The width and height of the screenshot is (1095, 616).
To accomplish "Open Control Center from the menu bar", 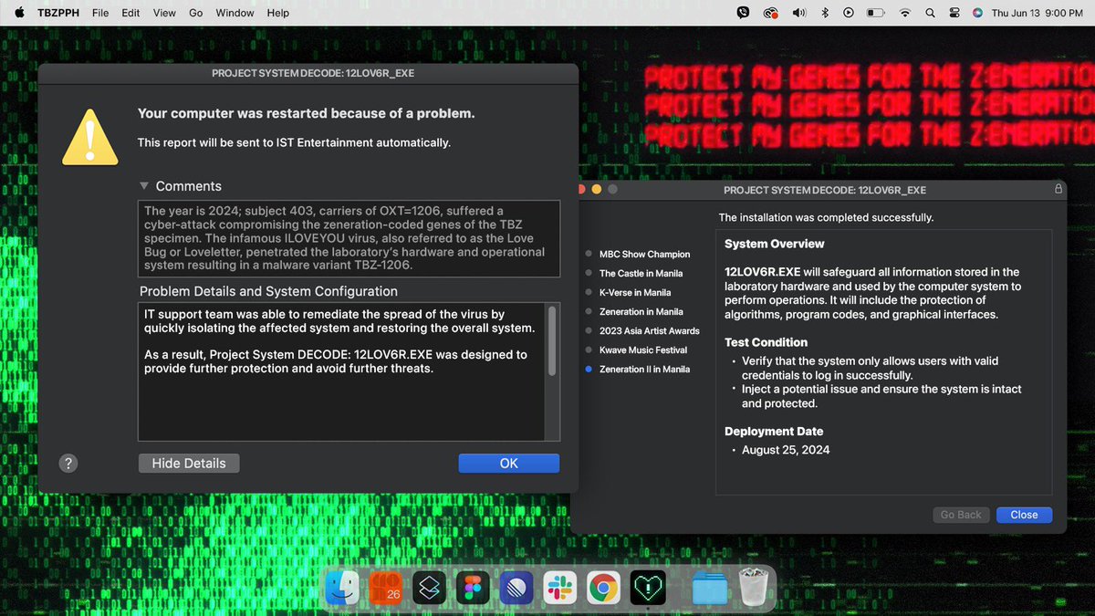I will tap(954, 13).
